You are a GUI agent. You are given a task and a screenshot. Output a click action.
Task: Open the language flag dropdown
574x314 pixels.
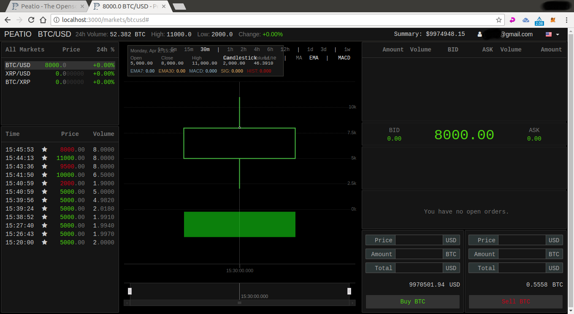pos(552,34)
